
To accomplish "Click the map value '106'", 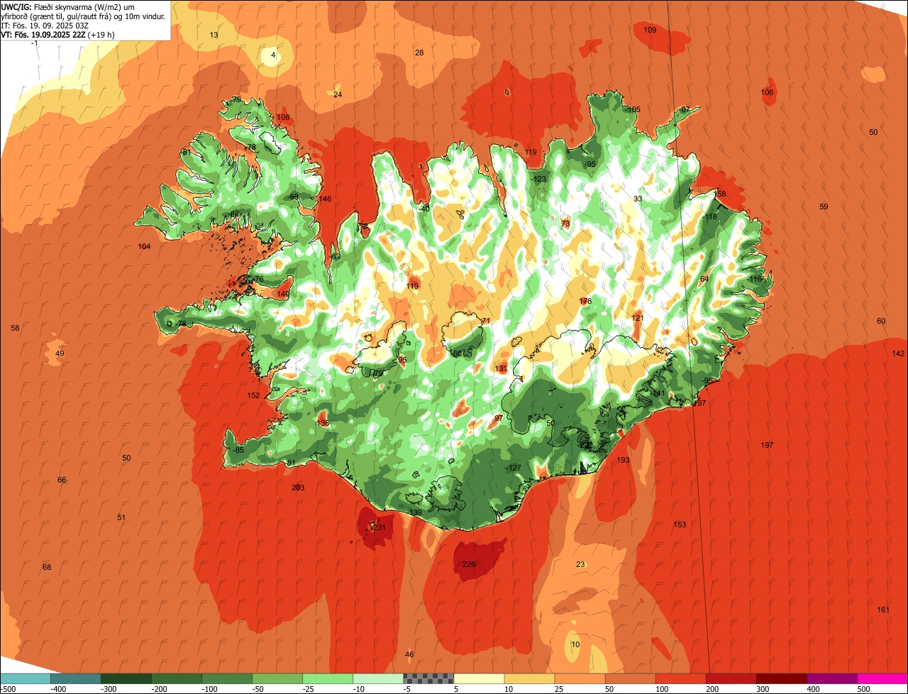I will coord(767,92).
